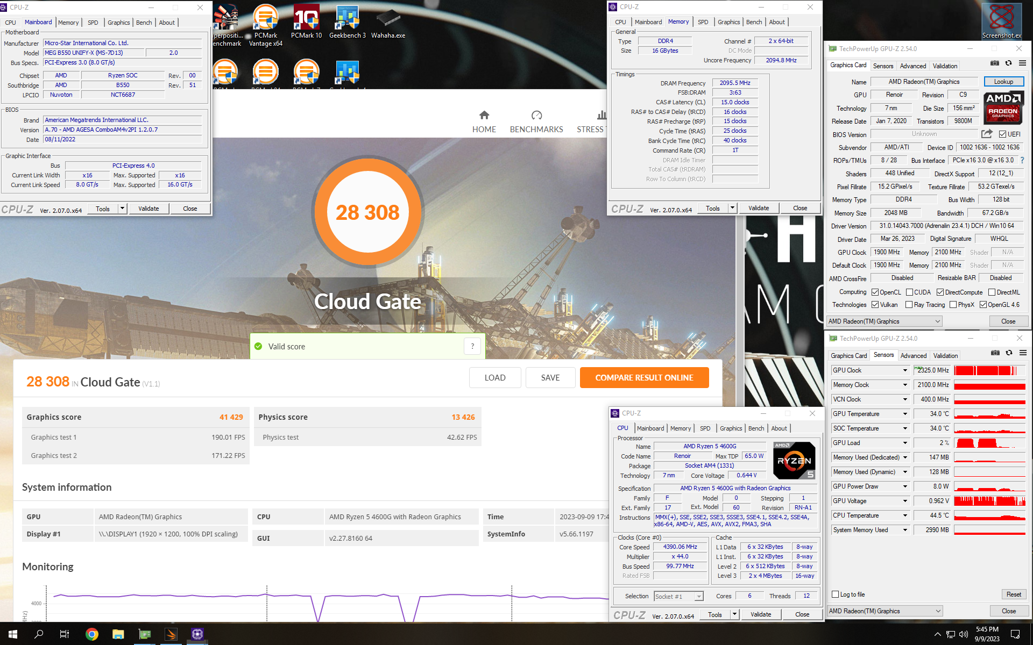The image size is (1033, 645).
Task: Click Lookup button in GPU-Z
Action: (x=1003, y=82)
